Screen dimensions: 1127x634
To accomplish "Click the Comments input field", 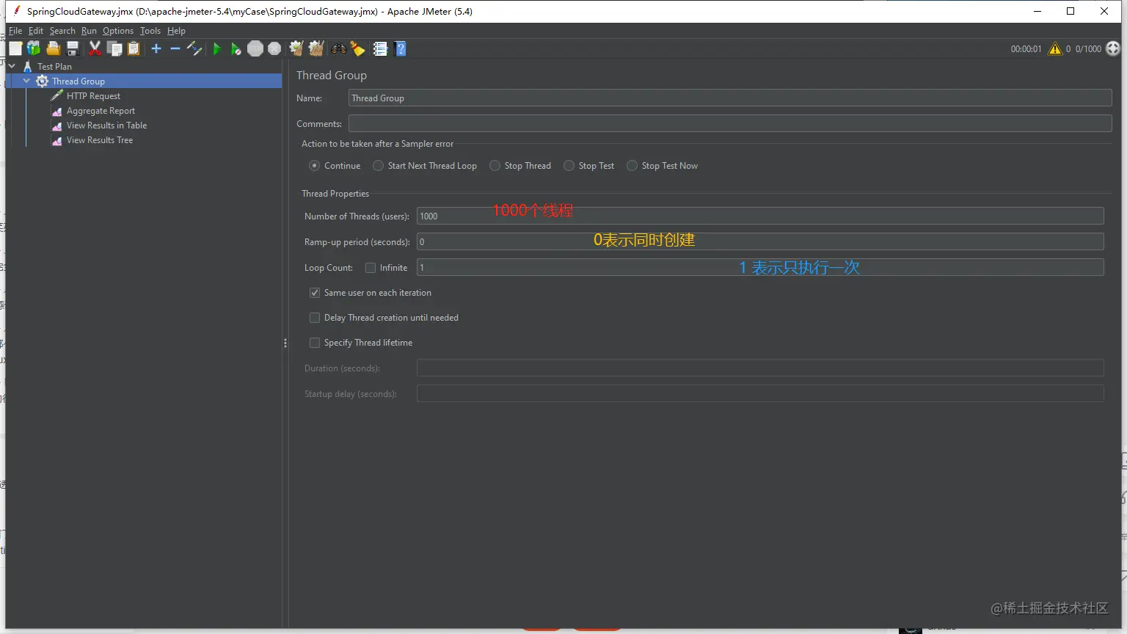I will [730, 123].
